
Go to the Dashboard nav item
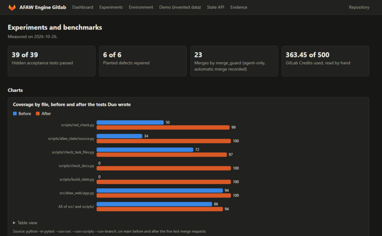[82, 7]
